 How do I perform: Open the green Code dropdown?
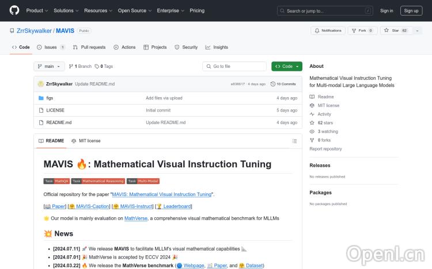click(286, 66)
